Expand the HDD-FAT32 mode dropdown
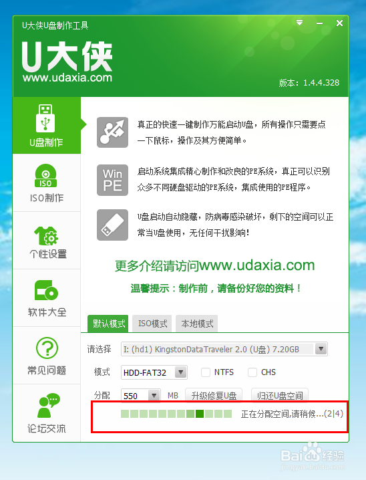The image size is (366, 480). 181,372
